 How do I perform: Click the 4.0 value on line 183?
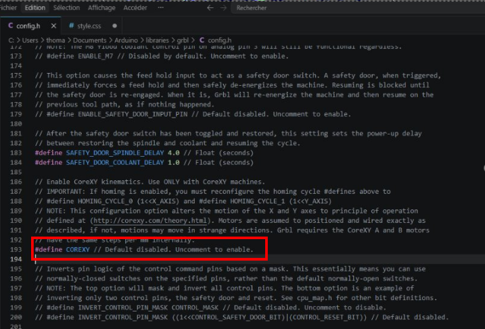[174, 153]
